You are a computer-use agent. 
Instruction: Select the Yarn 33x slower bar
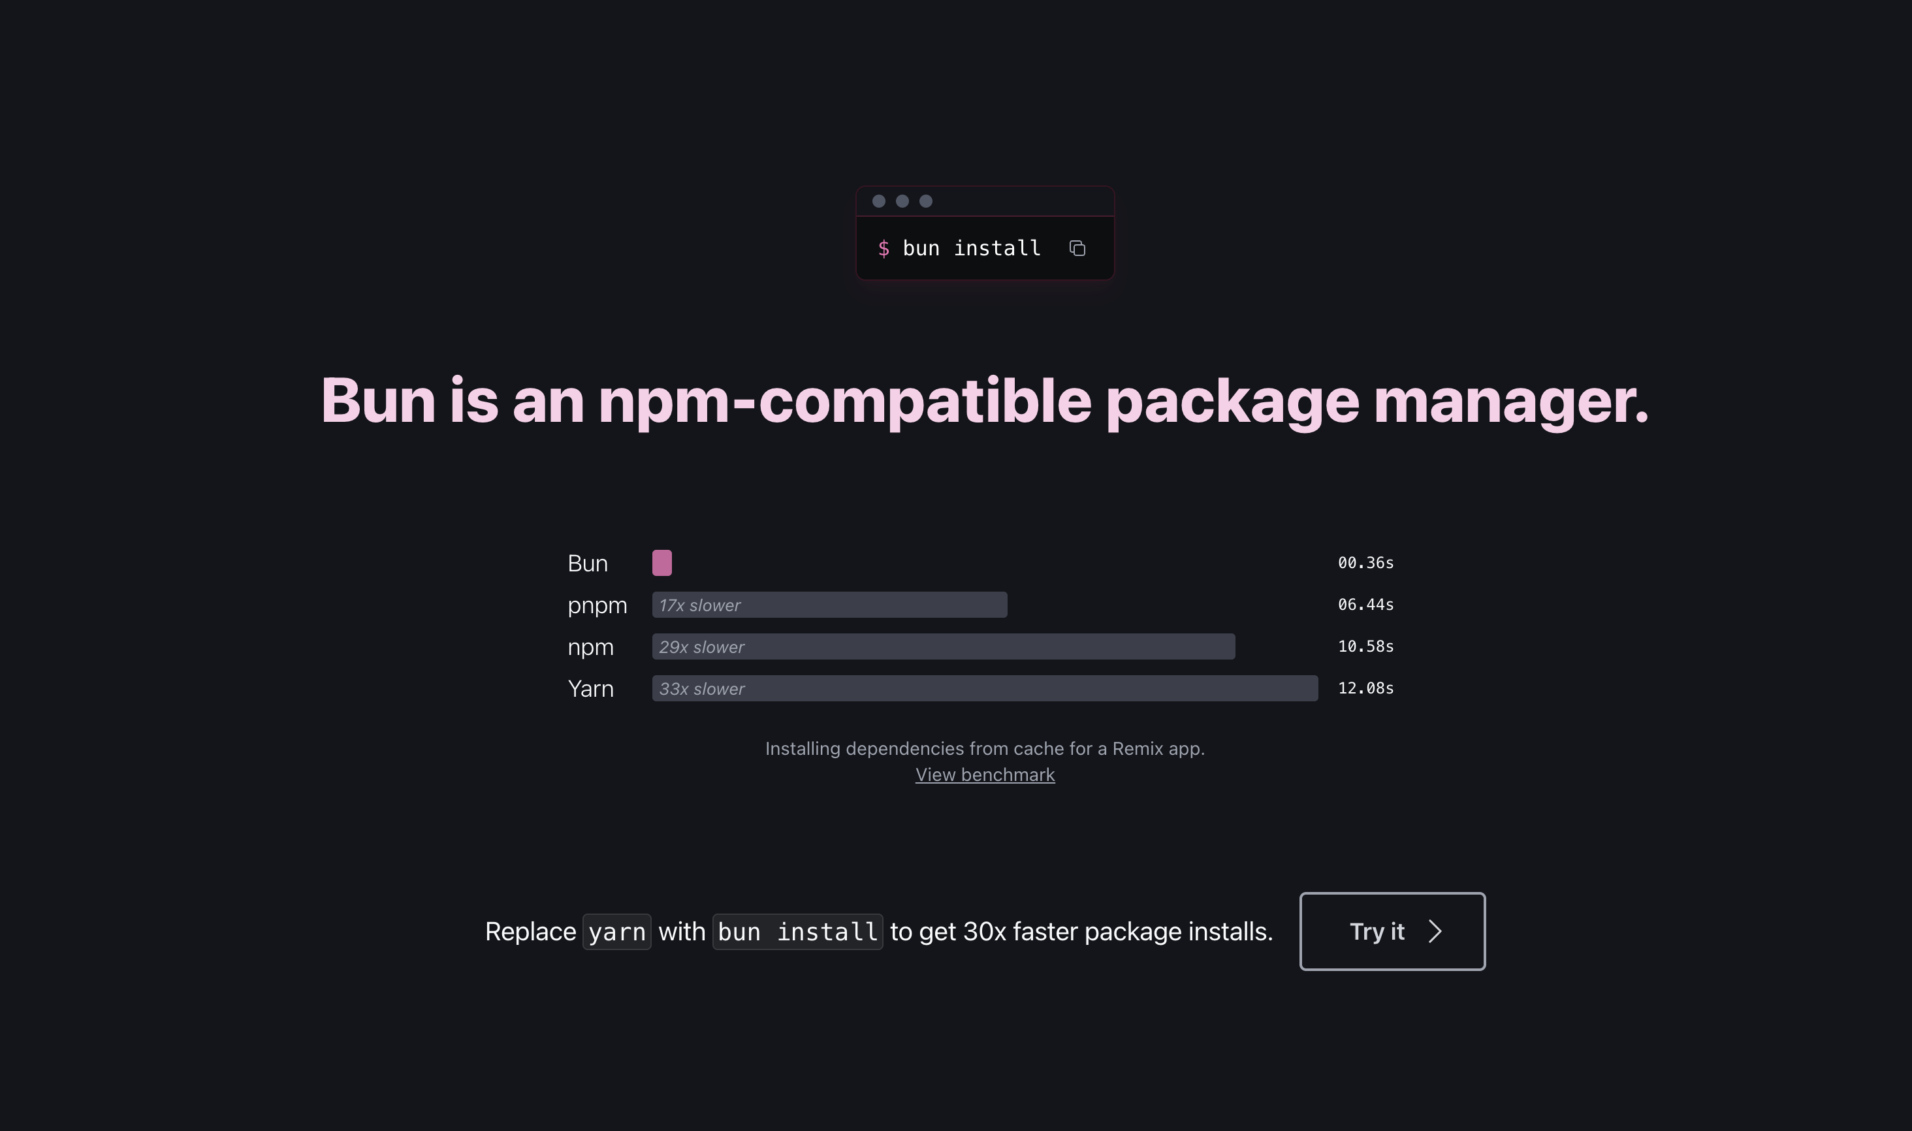985,689
